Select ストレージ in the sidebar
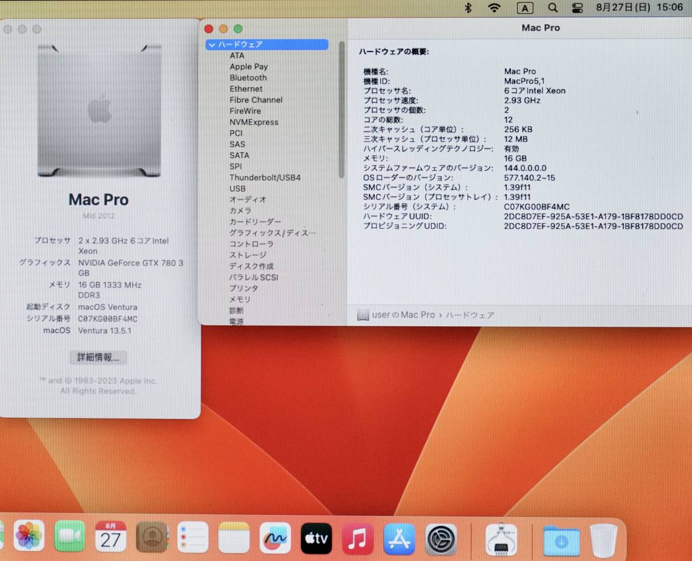This screenshot has width=692, height=561. (x=248, y=255)
